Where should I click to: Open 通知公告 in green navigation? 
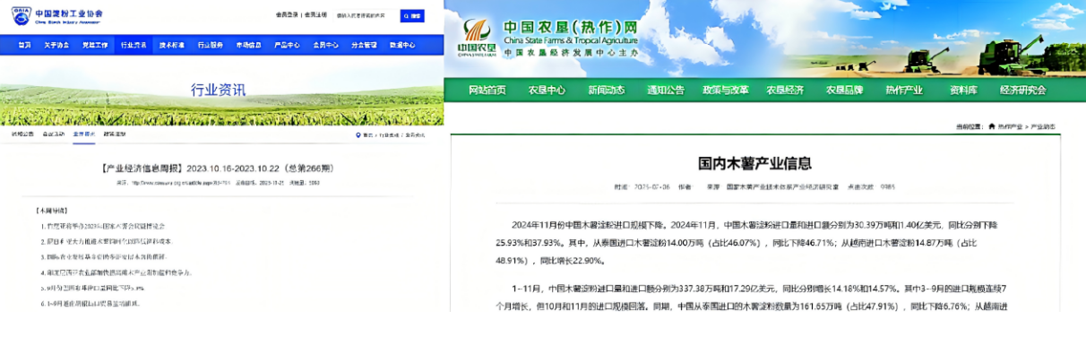(666, 90)
